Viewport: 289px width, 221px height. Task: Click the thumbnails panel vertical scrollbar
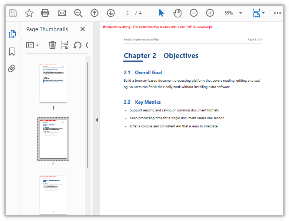(x=88, y=115)
